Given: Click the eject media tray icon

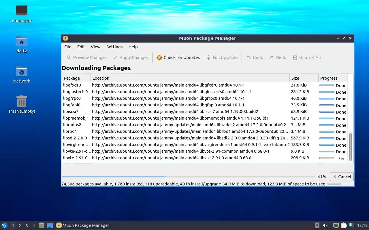Looking at the screenshot, I should 317,225.
